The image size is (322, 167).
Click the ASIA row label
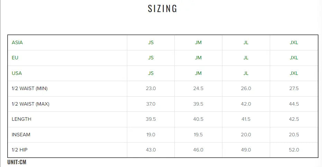point(17,43)
